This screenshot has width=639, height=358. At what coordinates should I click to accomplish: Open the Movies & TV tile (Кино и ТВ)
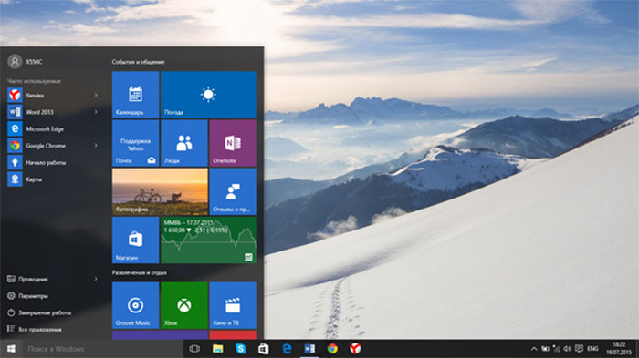click(233, 305)
